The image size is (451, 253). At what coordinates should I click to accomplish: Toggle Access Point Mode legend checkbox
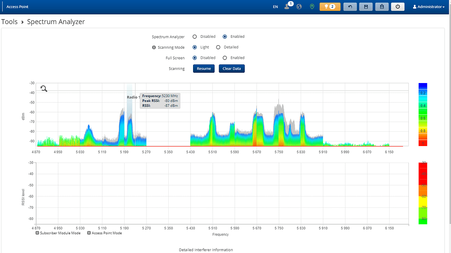[x=89, y=233]
